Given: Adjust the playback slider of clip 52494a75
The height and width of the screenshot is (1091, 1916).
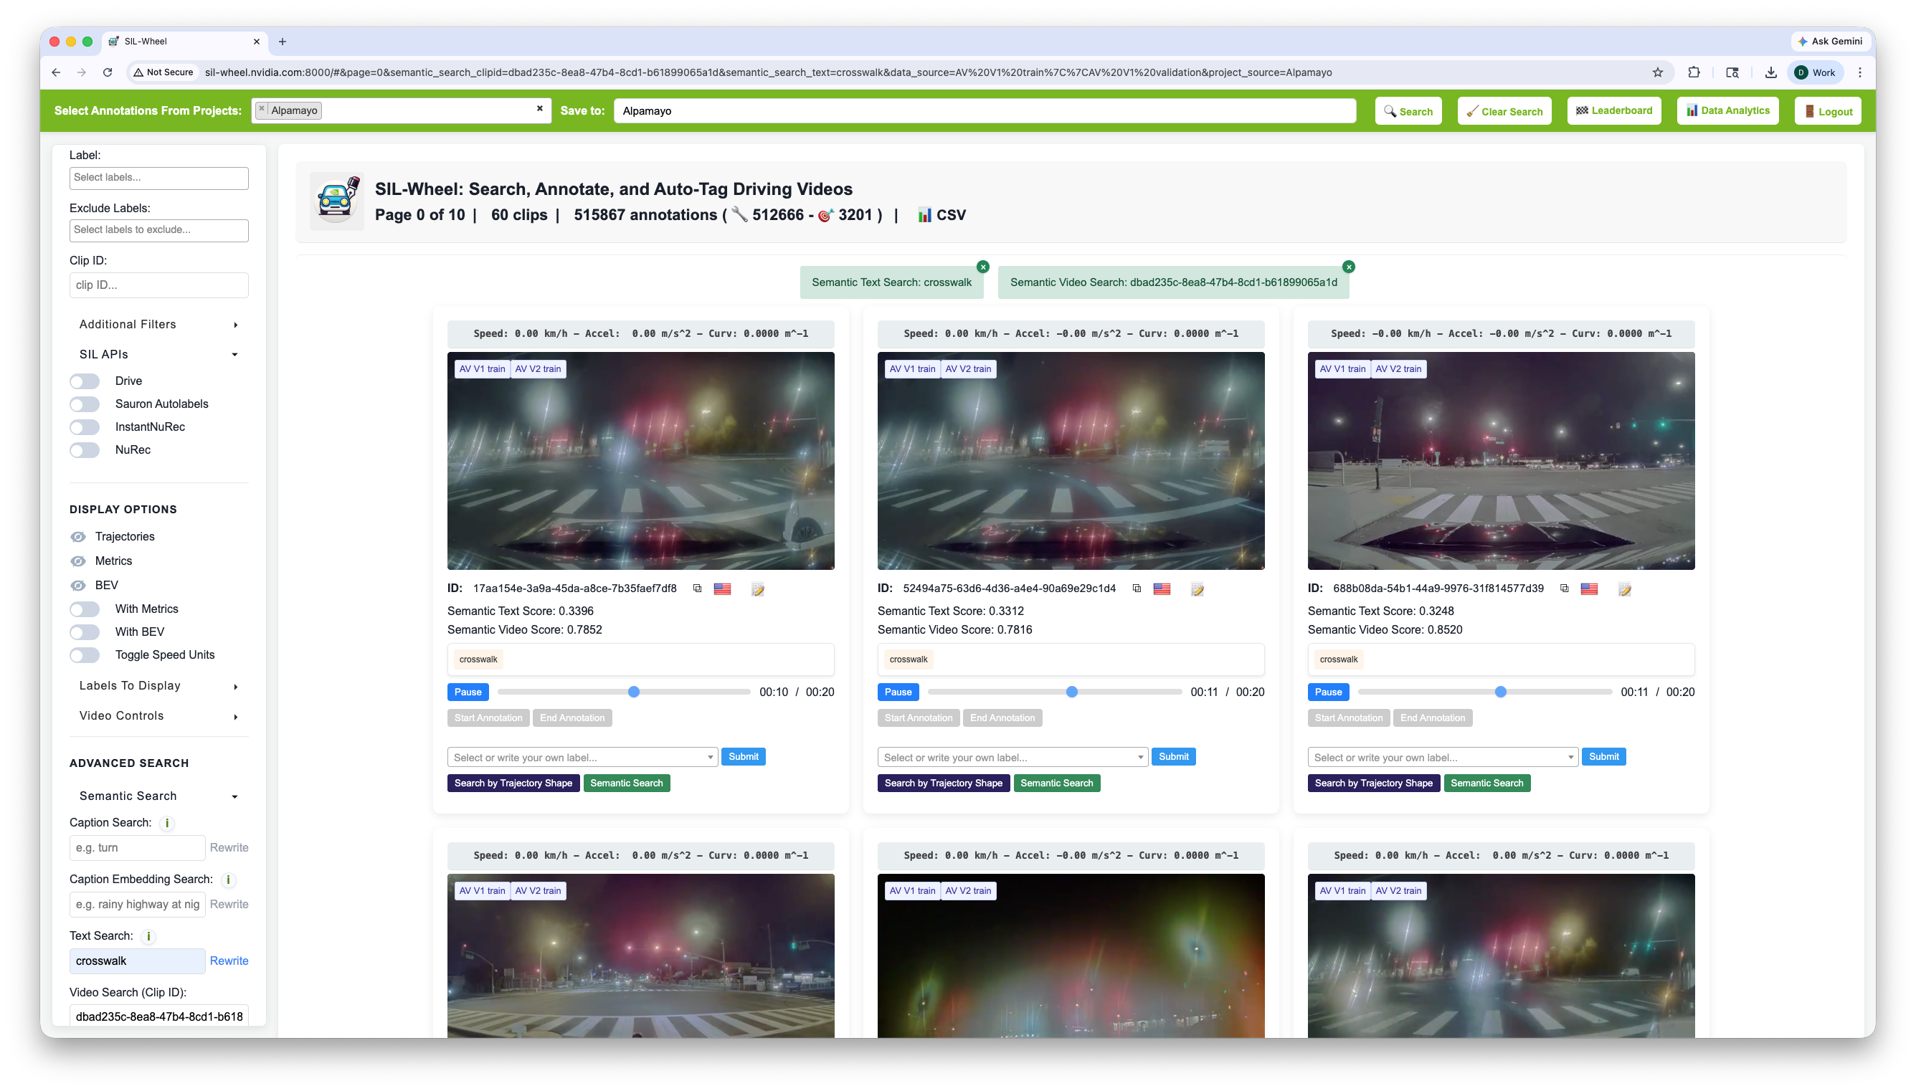Looking at the screenshot, I should coord(1054,692).
